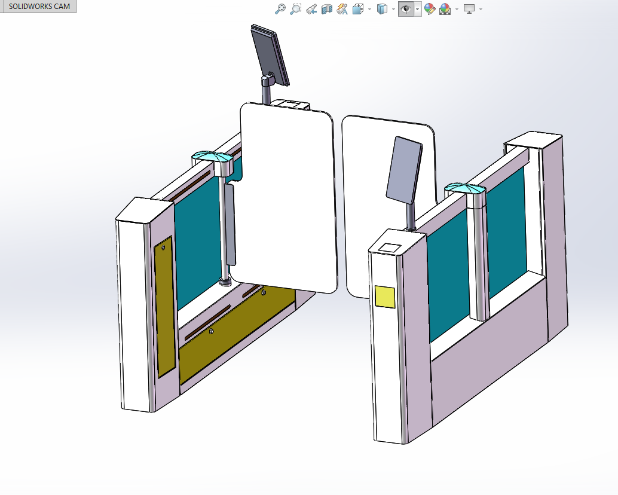The image size is (618, 495).
Task: Enable the Section View tool
Action: (x=327, y=9)
